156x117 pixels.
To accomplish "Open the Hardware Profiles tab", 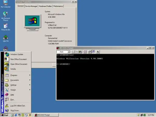I will (45, 6).
